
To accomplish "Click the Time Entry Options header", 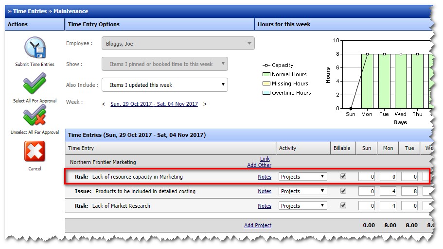I will pyautogui.click(x=159, y=24).
